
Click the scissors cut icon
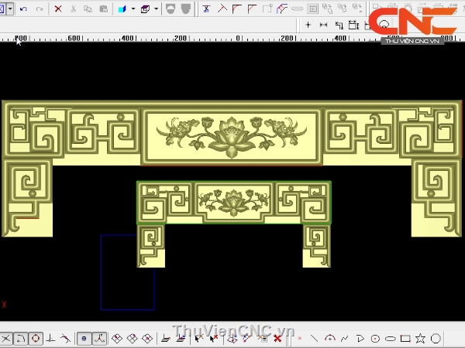[x=74, y=9]
